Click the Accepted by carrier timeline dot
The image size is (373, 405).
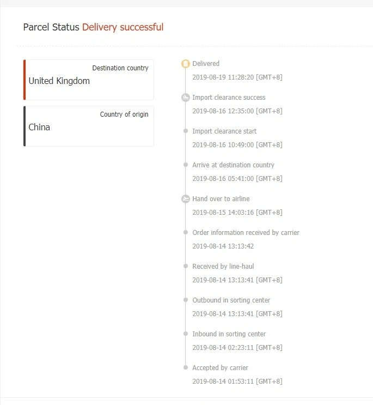point(186,368)
